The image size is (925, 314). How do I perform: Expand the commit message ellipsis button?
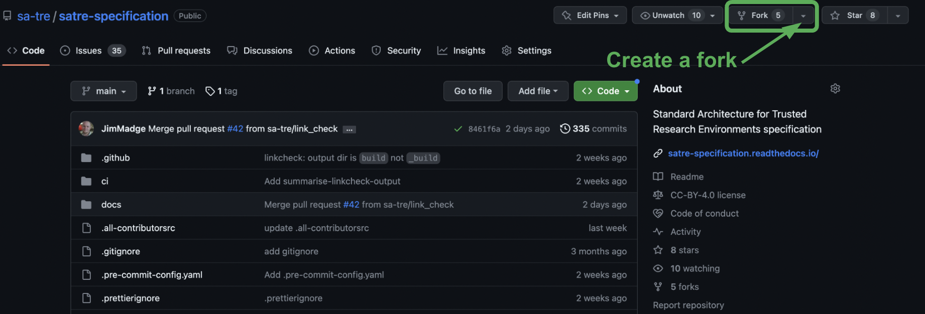coord(349,129)
